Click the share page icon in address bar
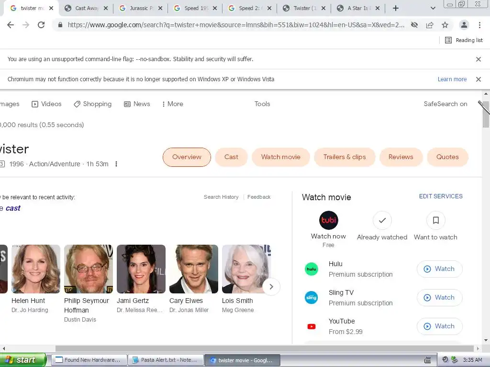490x367 pixels. (x=430, y=25)
